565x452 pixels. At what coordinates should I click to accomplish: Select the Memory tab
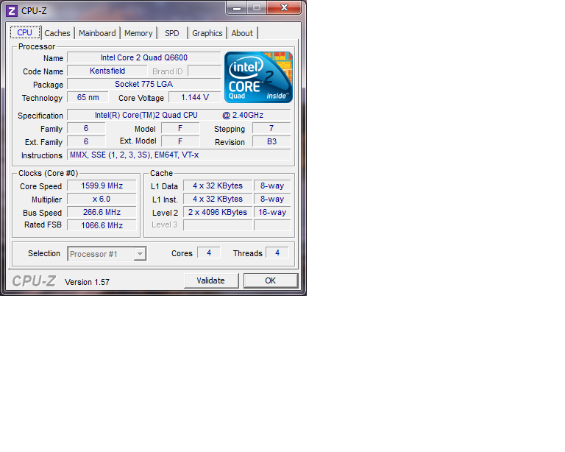point(138,33)
